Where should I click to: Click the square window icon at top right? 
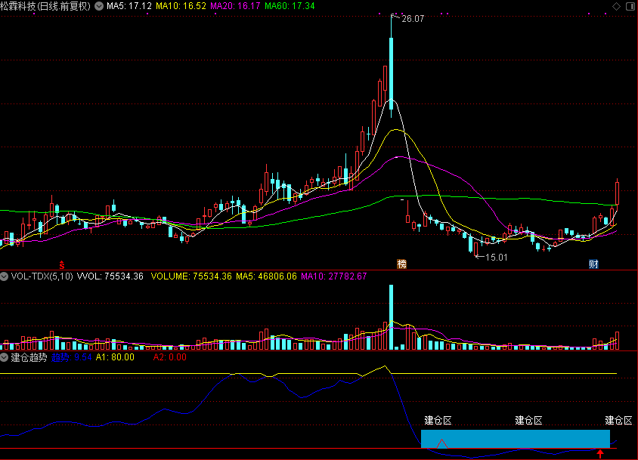tap(627, 6)
